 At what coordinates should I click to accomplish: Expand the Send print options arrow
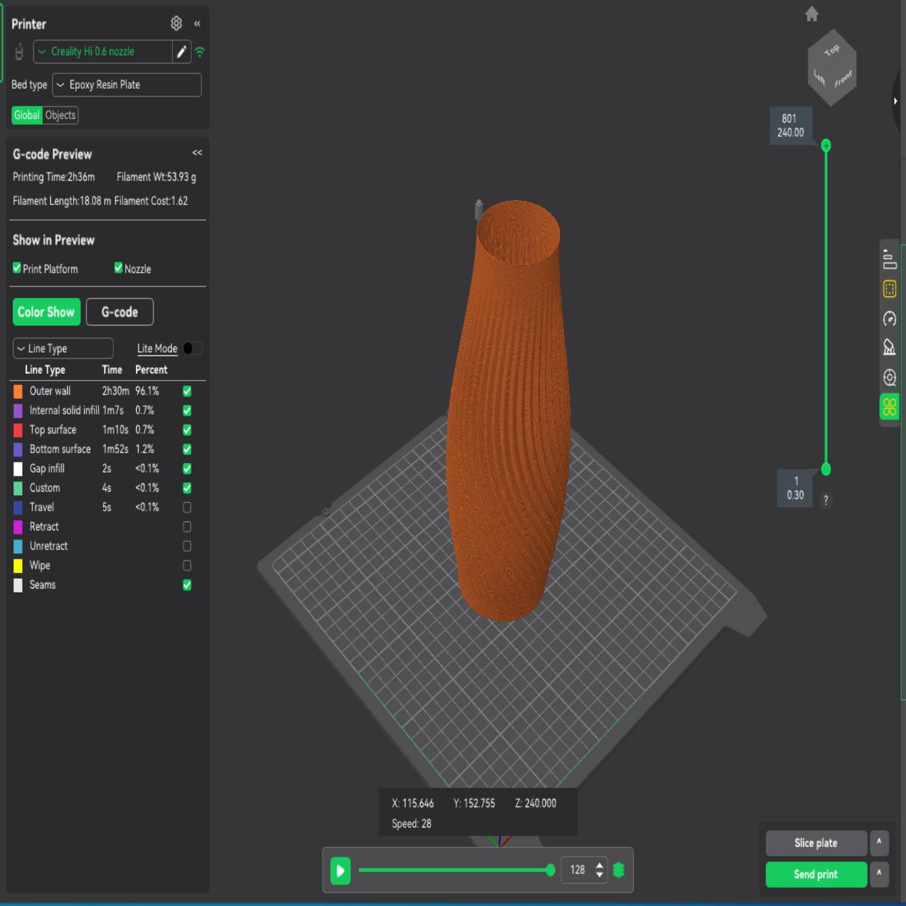879,874
